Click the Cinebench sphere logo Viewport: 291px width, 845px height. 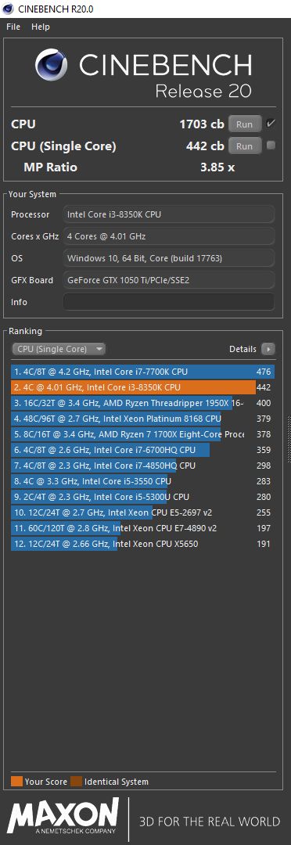[51, 65]
